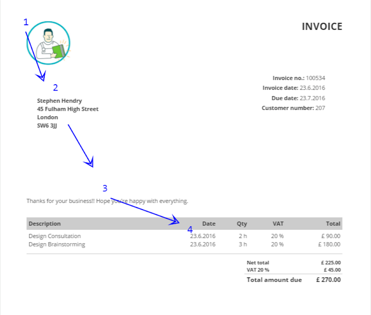
Task: Click the £ 180.00 line total
Action: [329, 244]
